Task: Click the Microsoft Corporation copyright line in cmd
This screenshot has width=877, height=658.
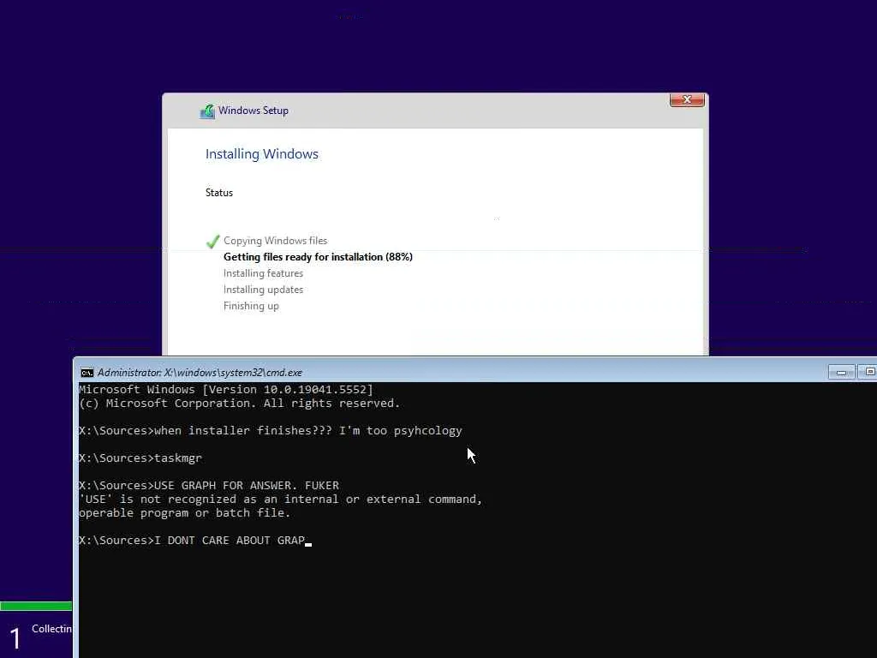Action: pyautogui.click(x=240, y=404)
